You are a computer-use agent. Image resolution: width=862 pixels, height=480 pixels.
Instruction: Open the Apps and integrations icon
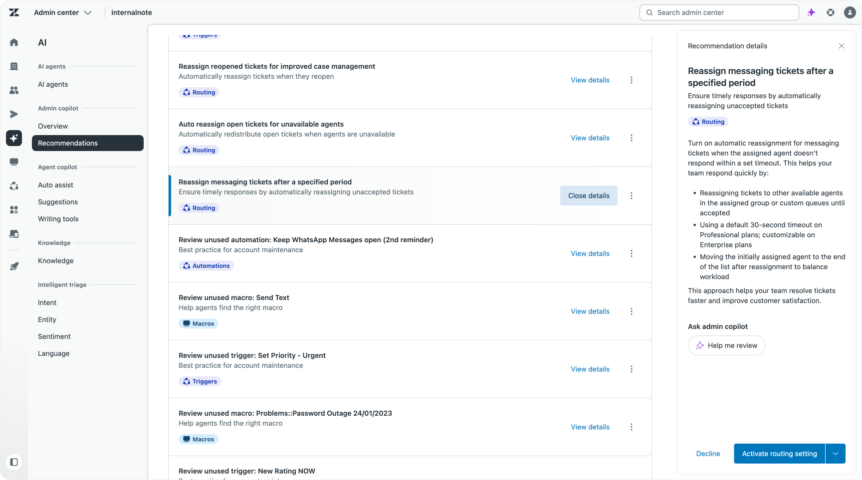[x=14, y=210]
